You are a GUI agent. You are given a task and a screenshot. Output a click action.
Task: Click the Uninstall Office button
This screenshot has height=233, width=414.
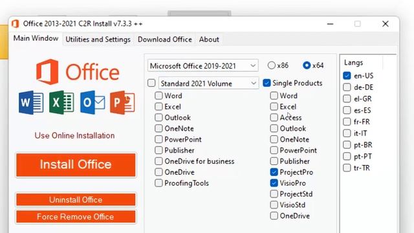(76, 200)
